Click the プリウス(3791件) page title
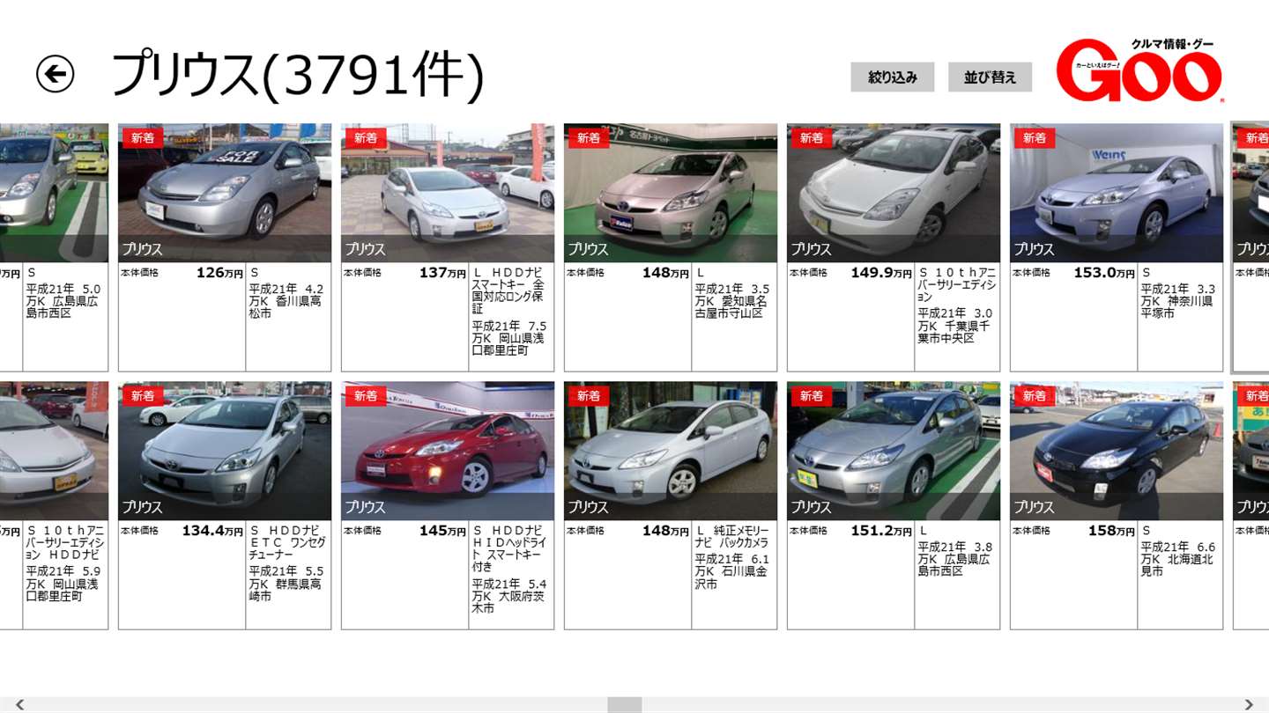The image size is (1269, 713). click(x=298, y=75)
